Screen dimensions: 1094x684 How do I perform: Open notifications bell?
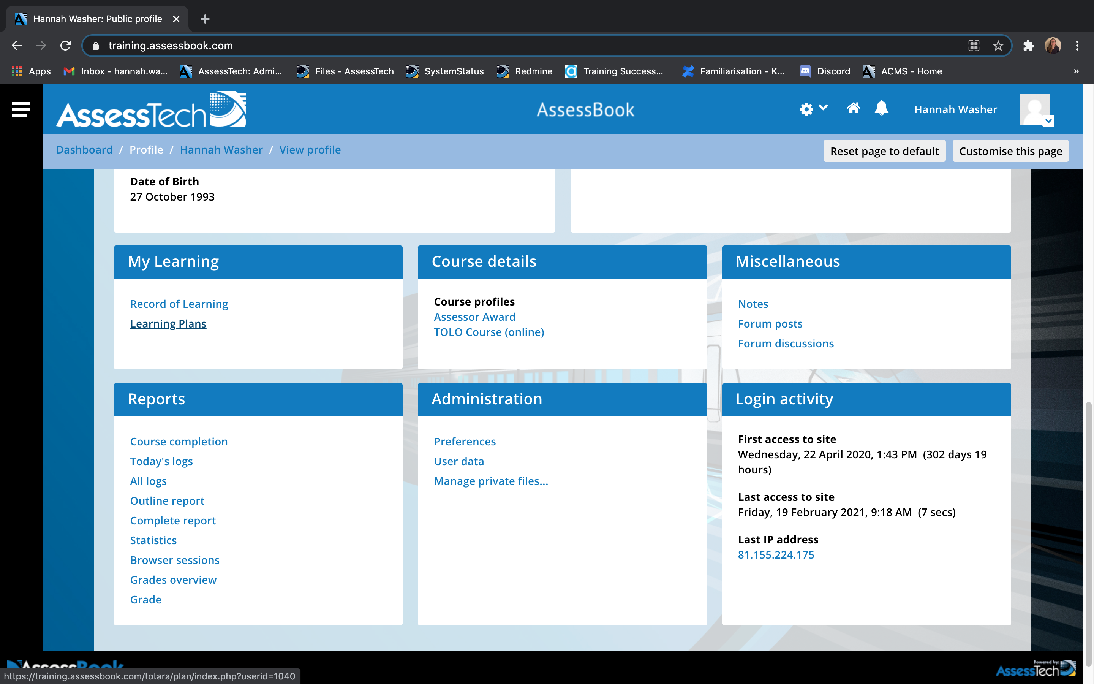click(881, 109)
